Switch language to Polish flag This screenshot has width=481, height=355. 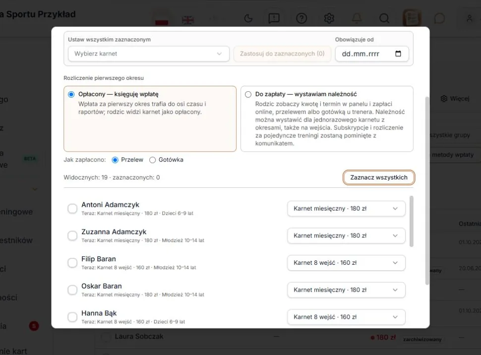point(162,19)
